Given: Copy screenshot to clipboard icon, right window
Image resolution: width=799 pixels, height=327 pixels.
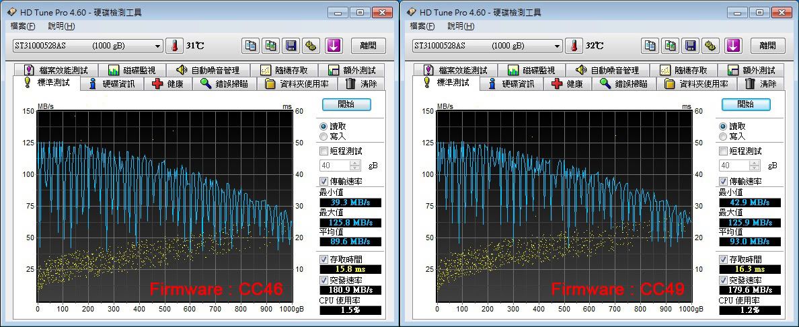Looking at the screenshot, I should tap(670, 45).
